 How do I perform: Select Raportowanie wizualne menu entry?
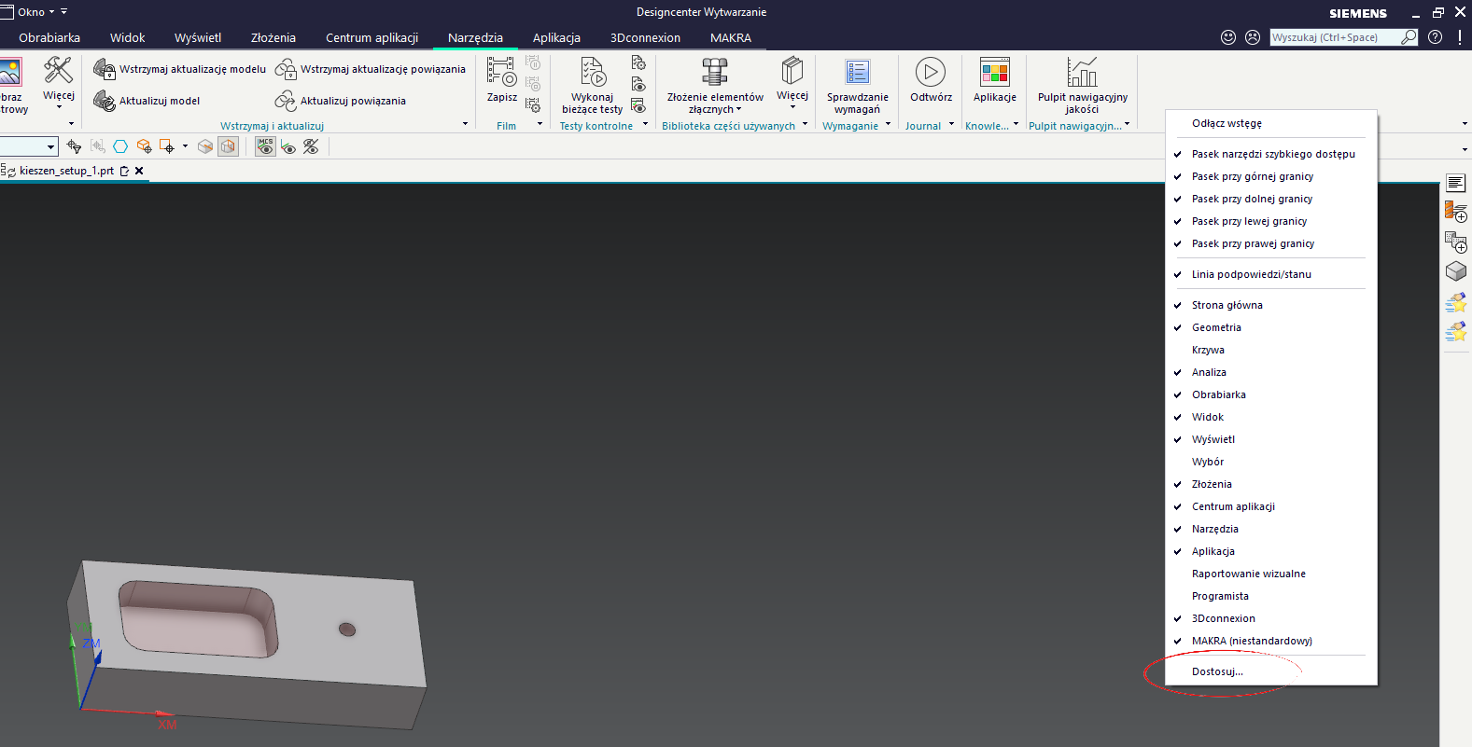[1271, 574]
